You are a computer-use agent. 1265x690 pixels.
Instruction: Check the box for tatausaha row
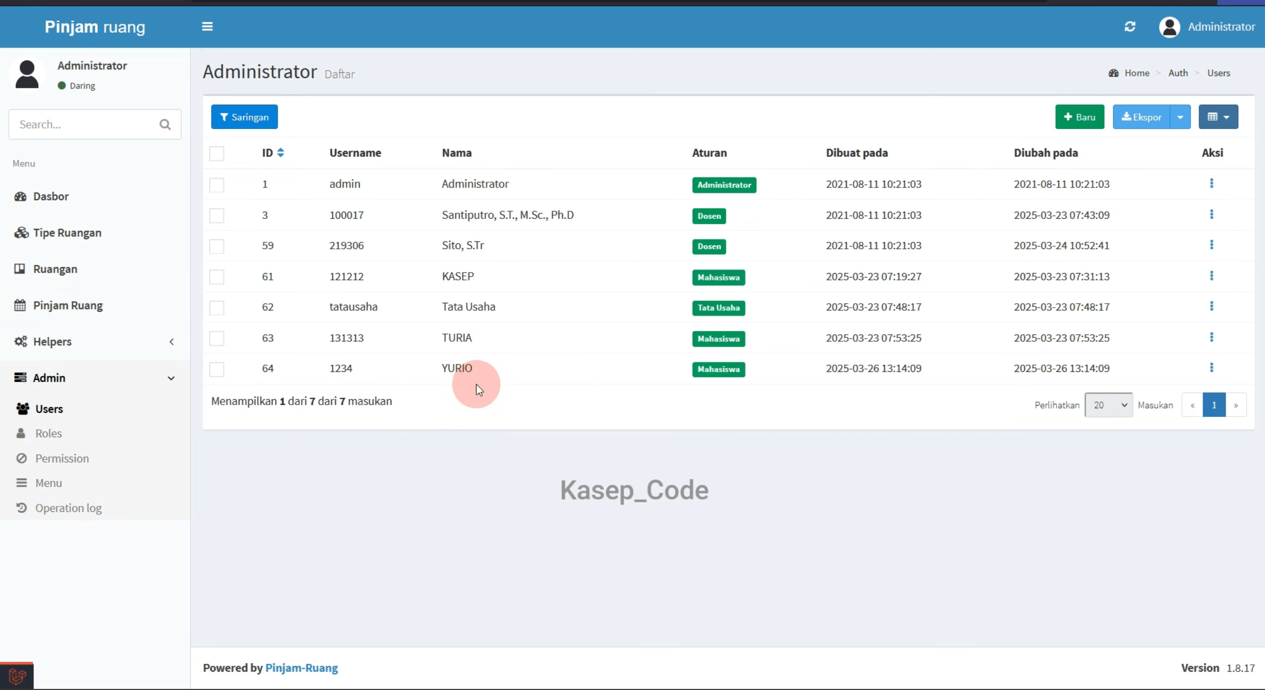(x=217, y=308)
